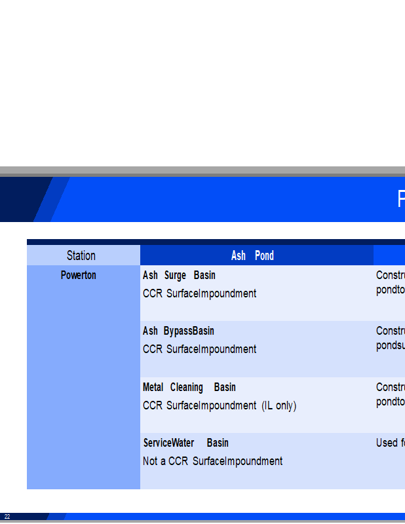Click the Station column header
The image size is (405, 524).
[81, 255]
